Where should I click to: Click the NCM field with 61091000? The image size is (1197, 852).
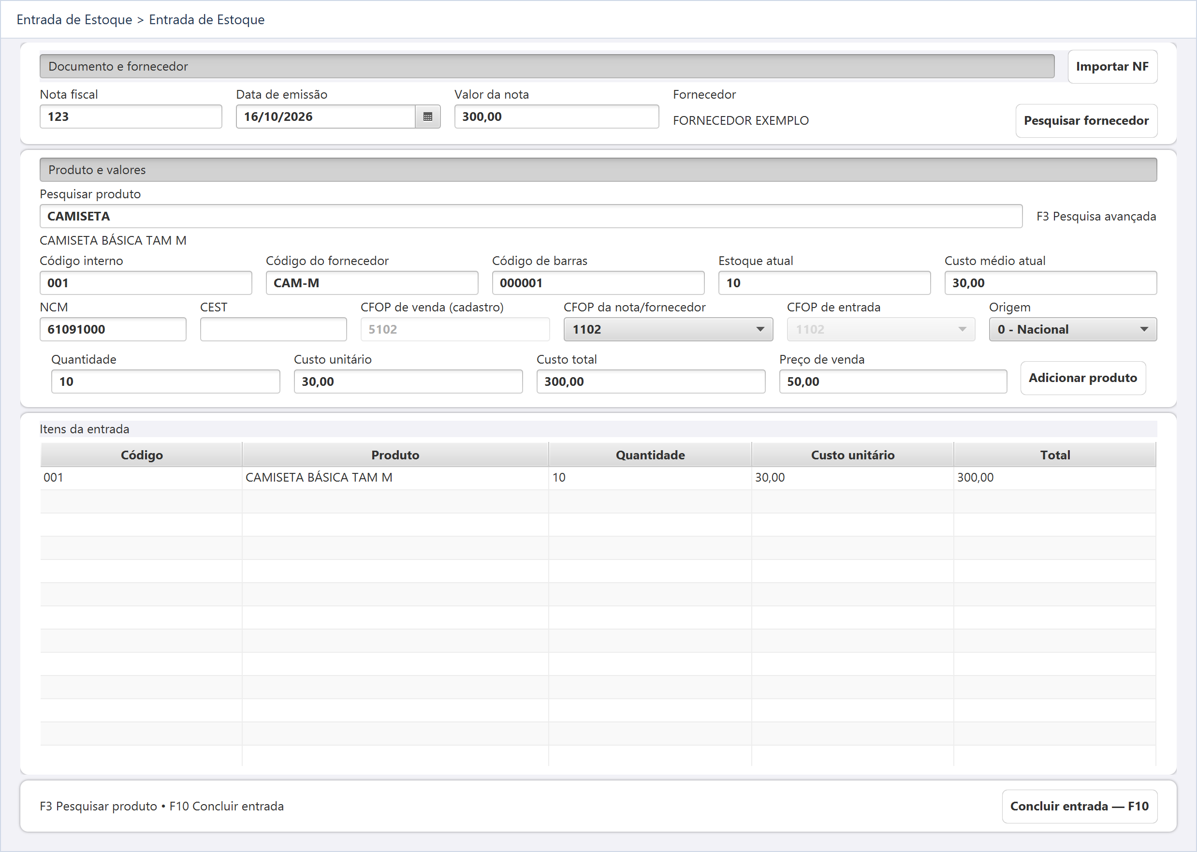coord(113,329)
